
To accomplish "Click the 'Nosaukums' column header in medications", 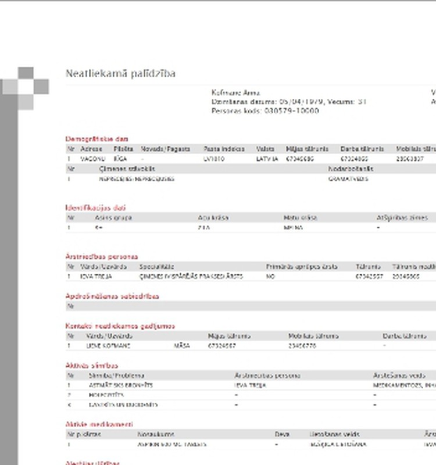I will point(156,434).
